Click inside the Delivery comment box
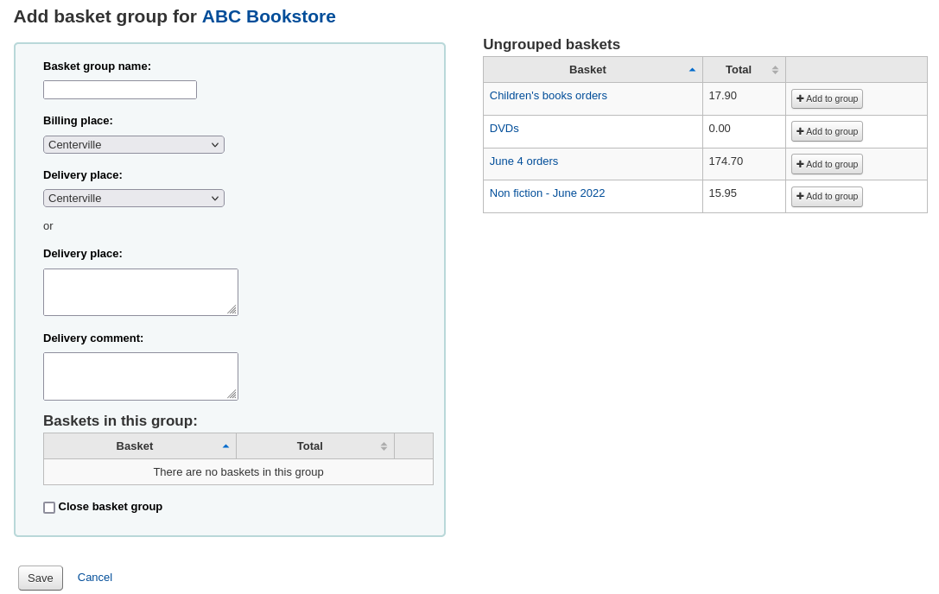The width and height of the screenshot is (939, 594). (x=140, y=376)
